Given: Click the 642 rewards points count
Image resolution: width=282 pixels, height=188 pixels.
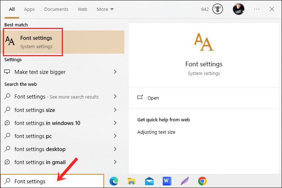Looking at the screenshot, I should (205, 9).
